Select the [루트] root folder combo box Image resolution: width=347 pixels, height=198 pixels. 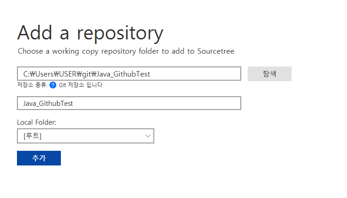coord(86,136)
